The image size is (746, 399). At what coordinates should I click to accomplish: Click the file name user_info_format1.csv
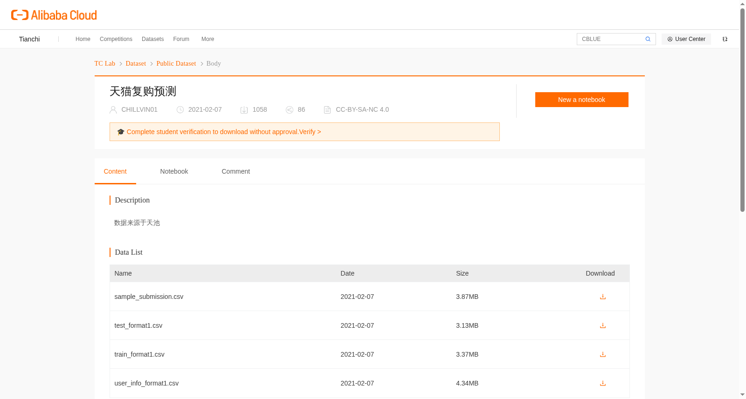(x=146, y=383)
